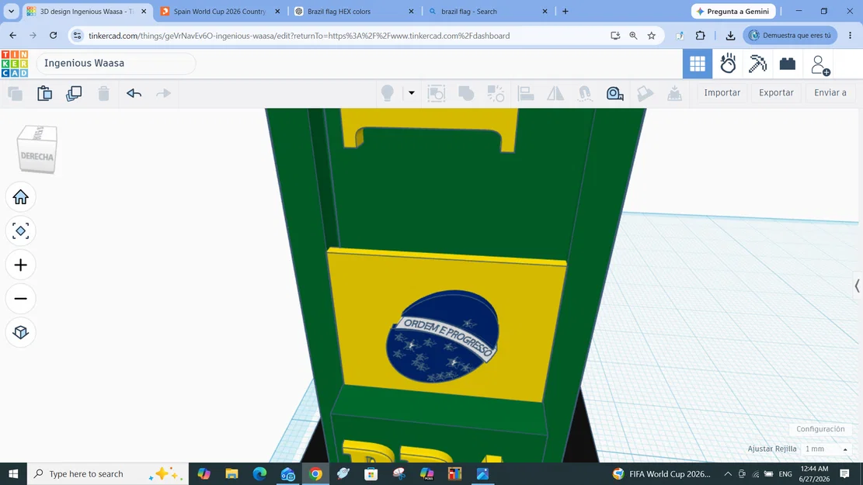Open the tab search dropdown arrow
This screenshot has width=863, height=485.
tap(11, 11)
